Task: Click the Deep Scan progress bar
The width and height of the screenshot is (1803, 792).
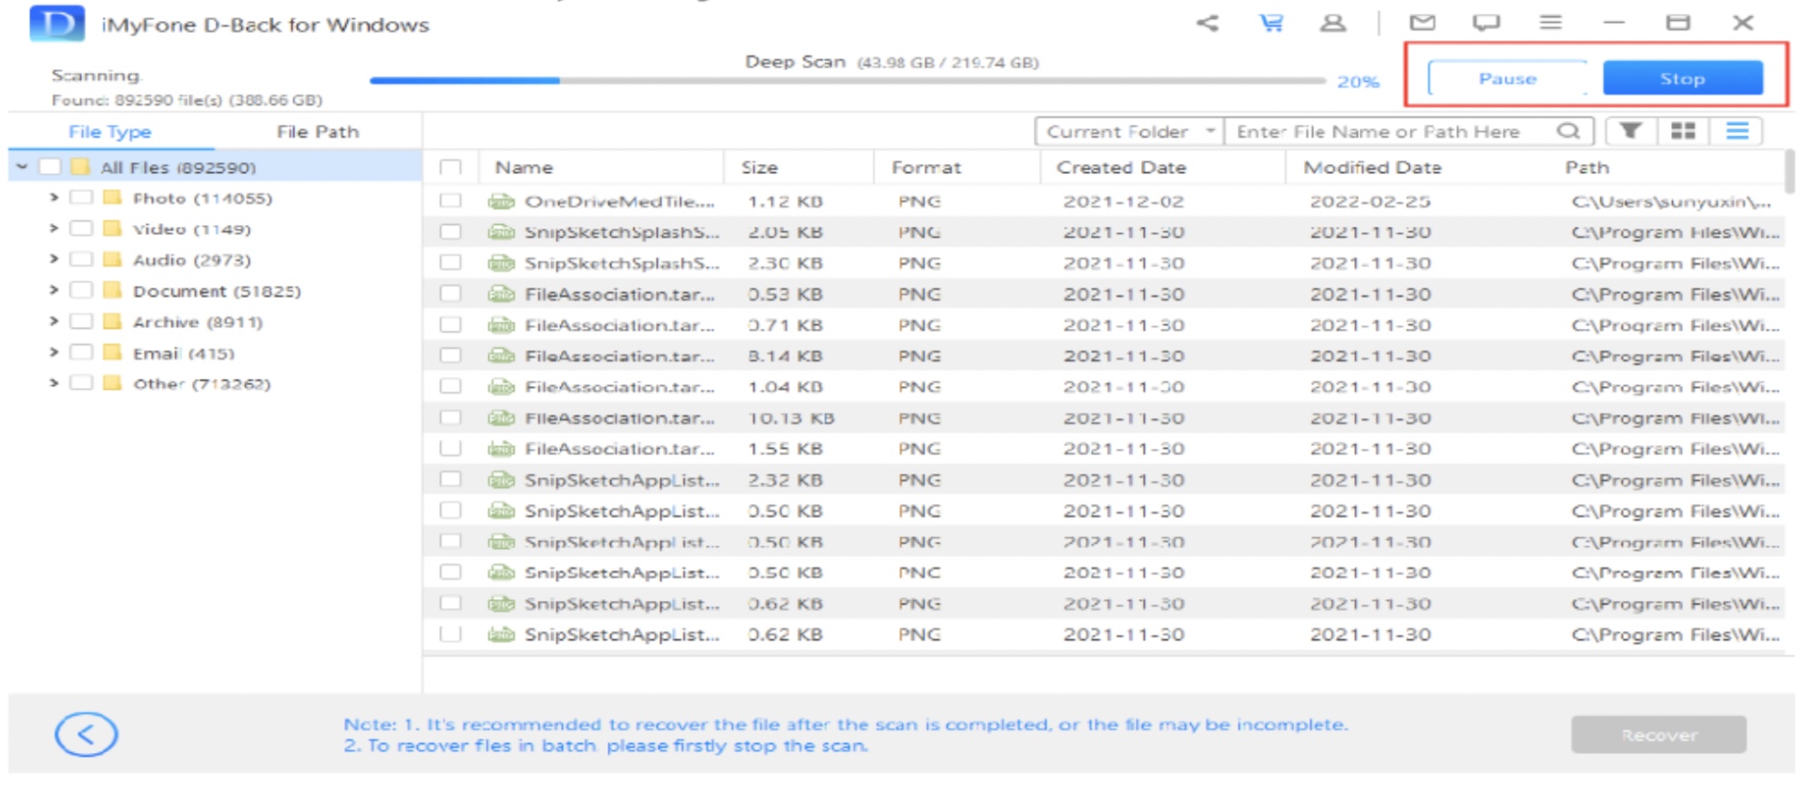Action: [847, 81]
